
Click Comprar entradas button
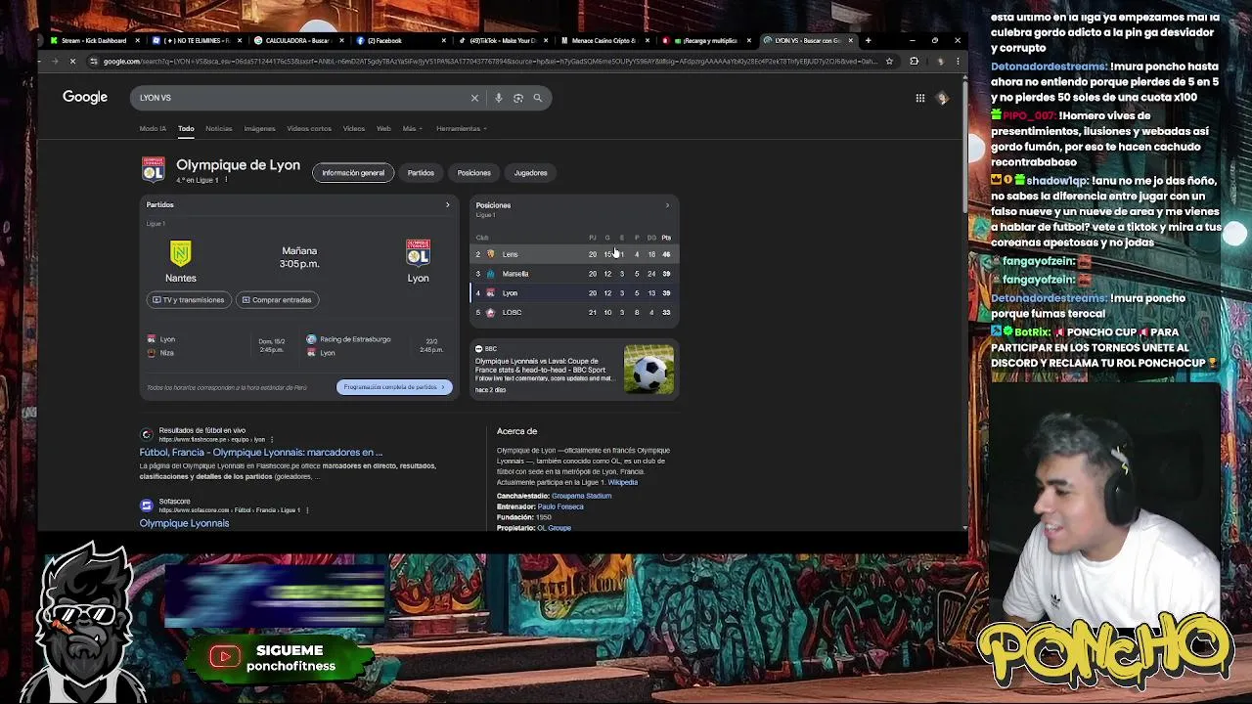(x=276, y=300)
